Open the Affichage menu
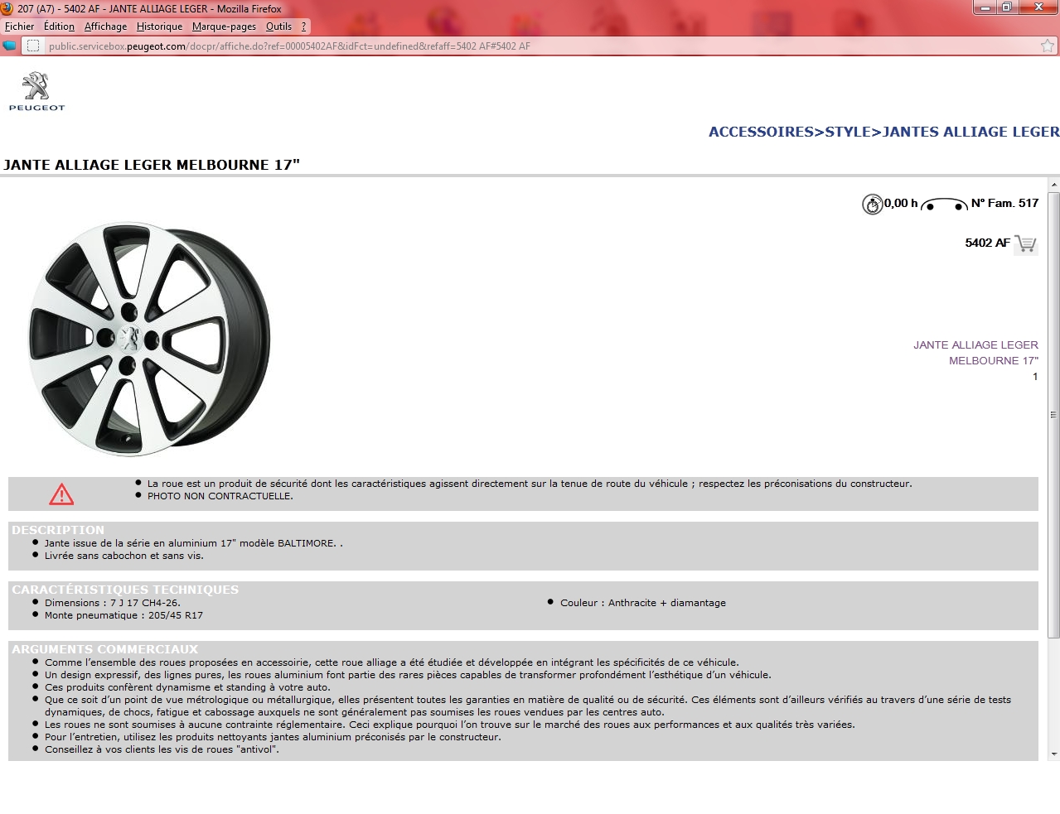Viewport: 1060px width, 814px height. tap(105, 26)
